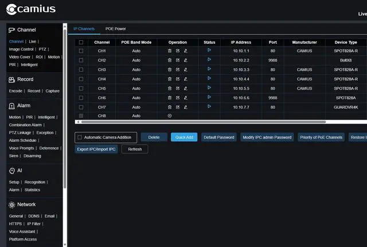Viewport: 367px width, 247px height.
Task: Expand the Alarm section in sidebar
Action: [x=24, y=106]
